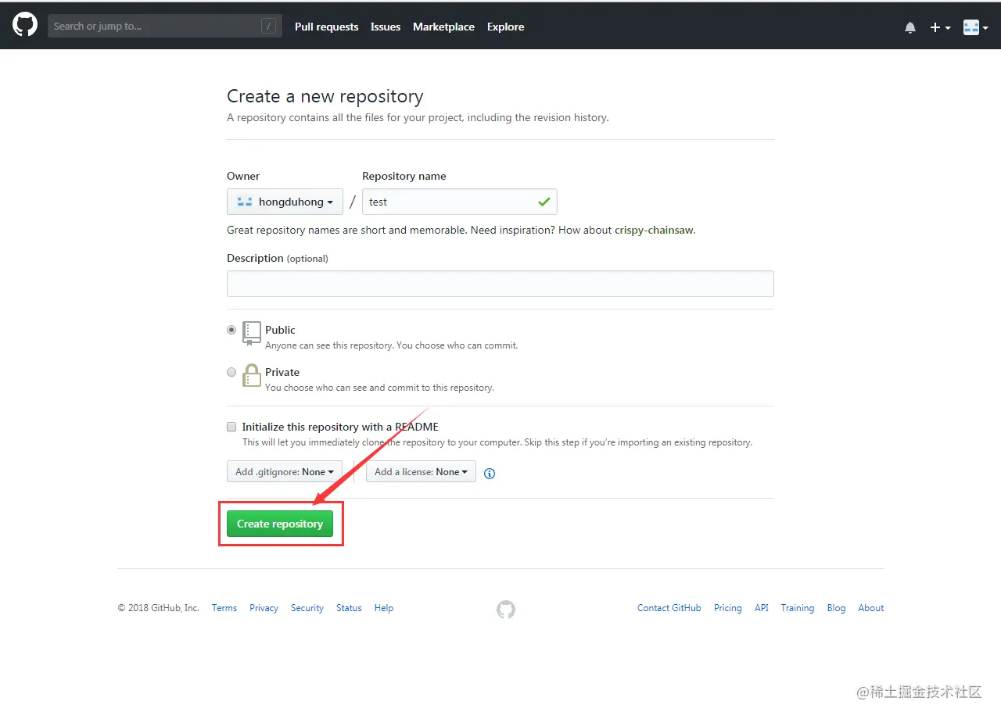
Task: Use suggested name crispy-chainsaw
Action: pos(654,230)
